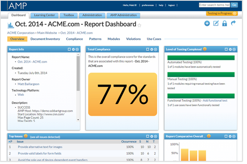Click the Report Info scrollbar thumb
This screenshot has width=247, height=164.
point(78,73)
